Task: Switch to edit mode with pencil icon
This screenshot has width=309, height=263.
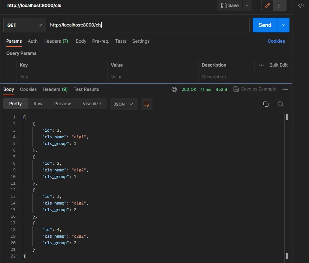Action: point(267,6)
